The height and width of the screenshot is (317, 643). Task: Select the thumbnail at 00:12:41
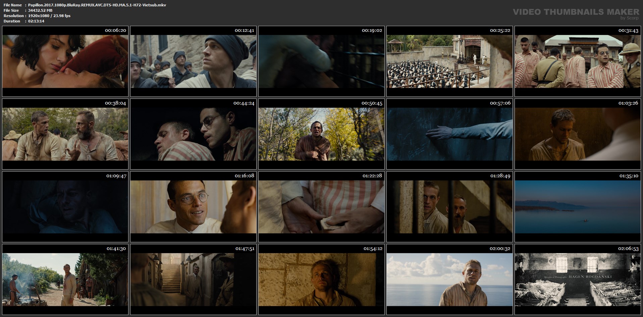pos(193,61)
